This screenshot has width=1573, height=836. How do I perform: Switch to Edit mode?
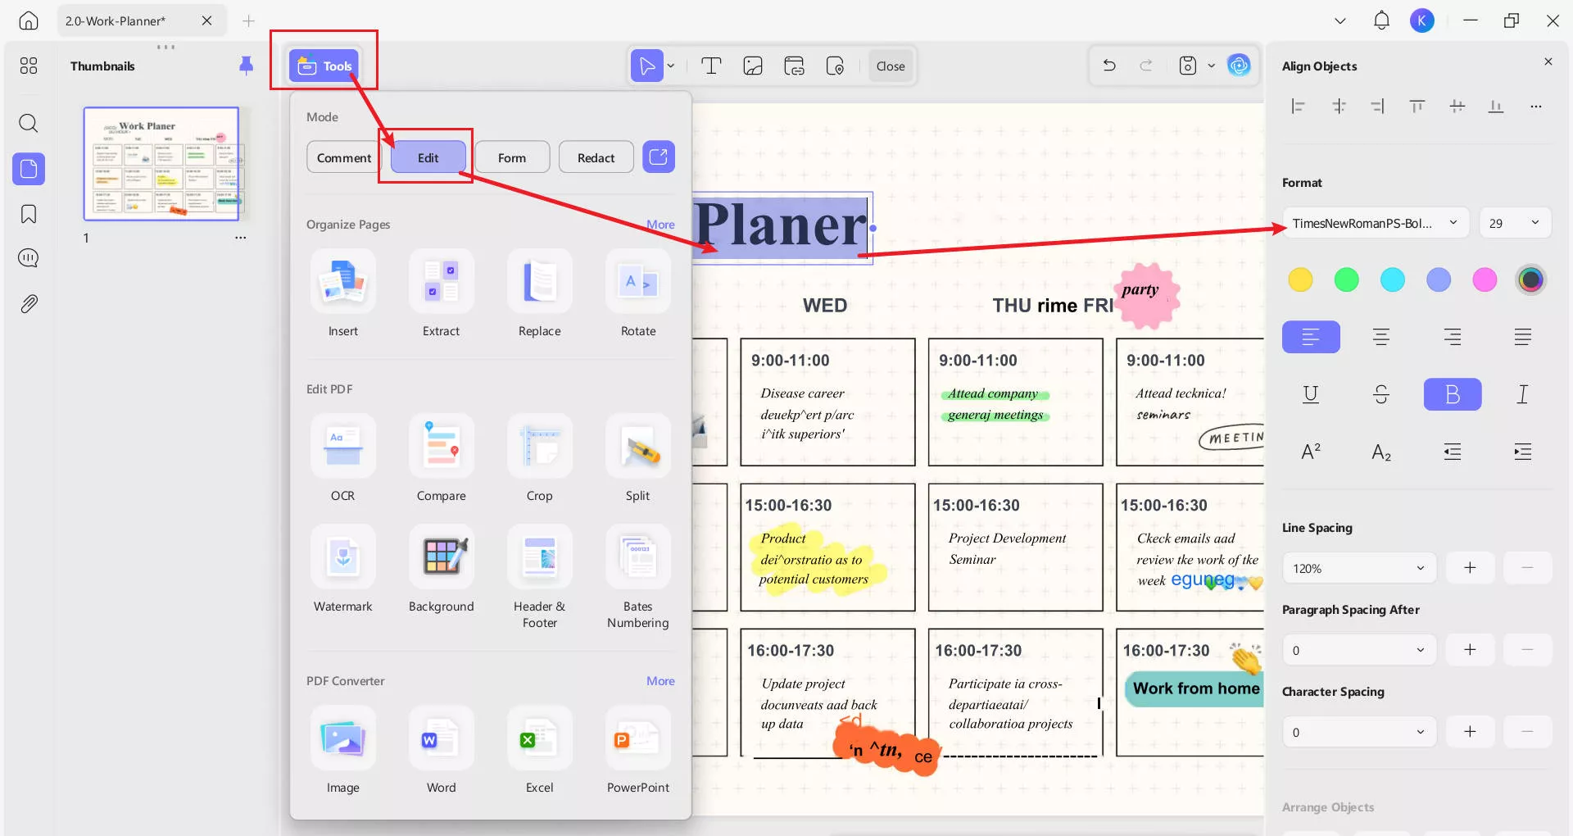(428, 157)
